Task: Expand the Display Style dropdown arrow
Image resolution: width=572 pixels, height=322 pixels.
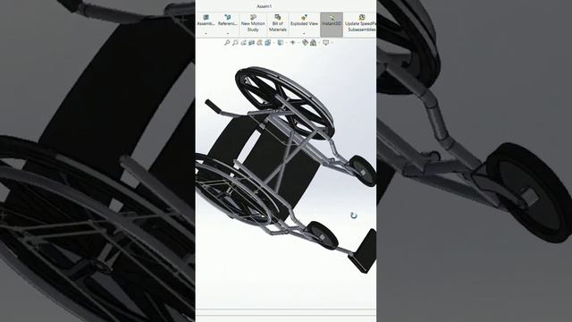Action: tap(286, 43)
